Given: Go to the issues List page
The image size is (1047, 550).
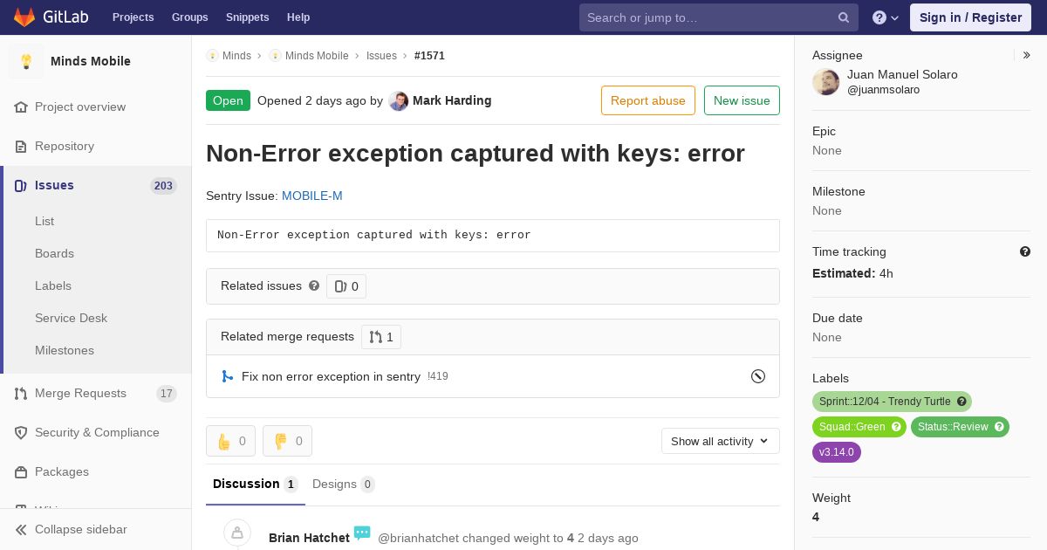Looking at the screenshot, I should pyautogui.click(x=44, y=221).
